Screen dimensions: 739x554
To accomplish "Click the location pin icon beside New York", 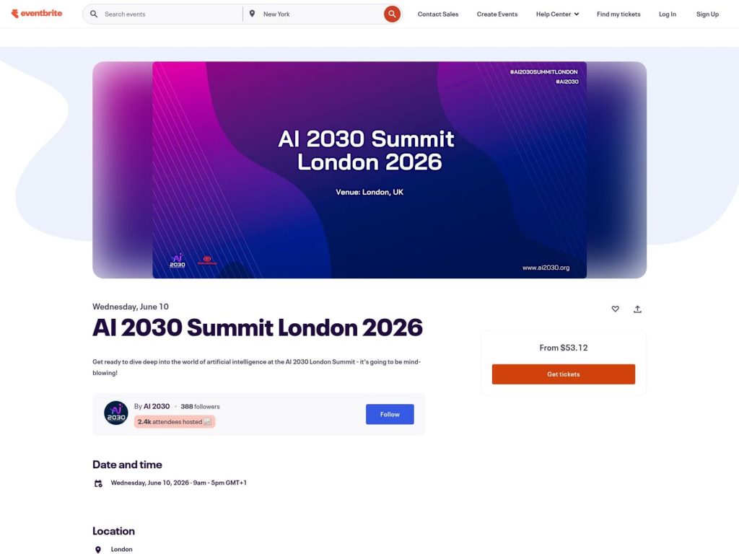I will (252, 13).
